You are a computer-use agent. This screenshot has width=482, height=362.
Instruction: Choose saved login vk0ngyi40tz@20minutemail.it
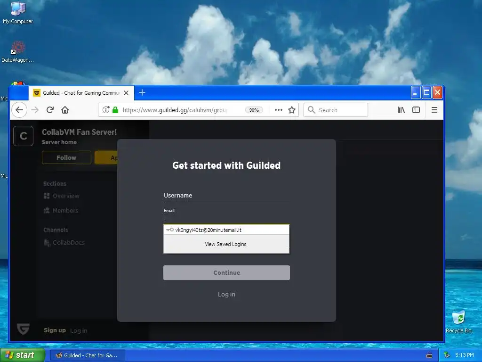pos(226,230)
